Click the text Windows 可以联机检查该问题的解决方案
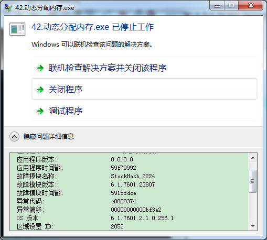 click(92, 45)
